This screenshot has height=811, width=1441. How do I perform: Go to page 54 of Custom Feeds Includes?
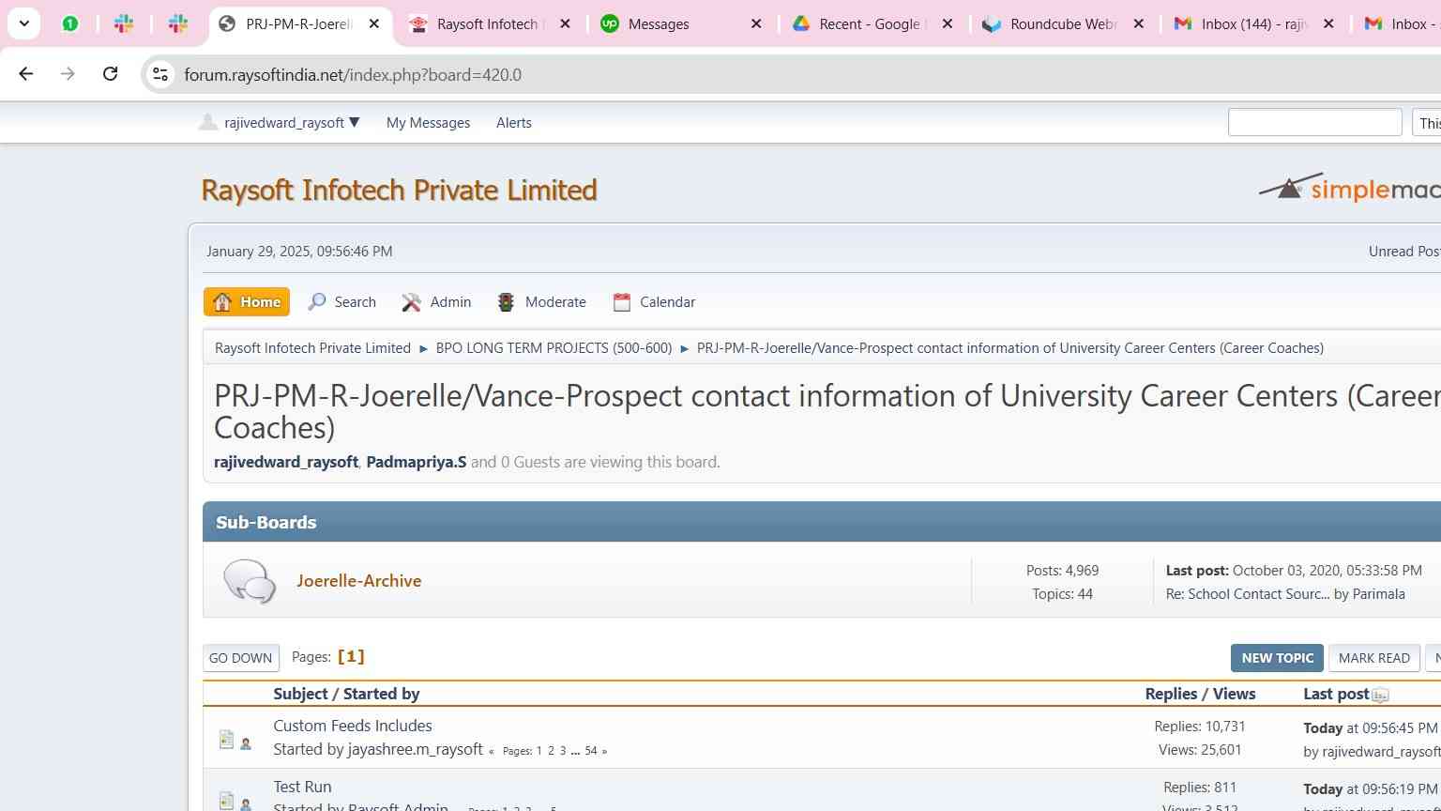(x=591, y=751)
